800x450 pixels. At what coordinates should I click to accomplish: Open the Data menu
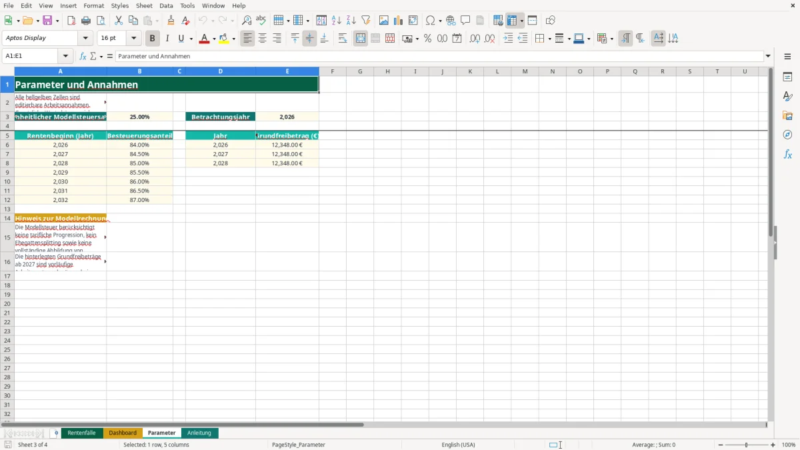[166, 5]
